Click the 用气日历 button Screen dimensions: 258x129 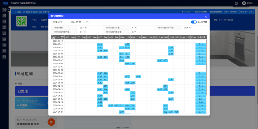click(x=186, y=12)
